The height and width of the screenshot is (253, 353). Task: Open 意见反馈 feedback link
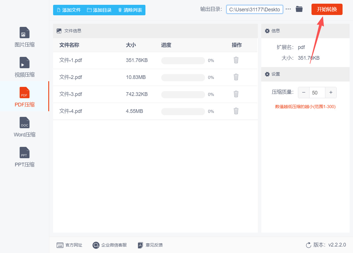coord(150,245)
